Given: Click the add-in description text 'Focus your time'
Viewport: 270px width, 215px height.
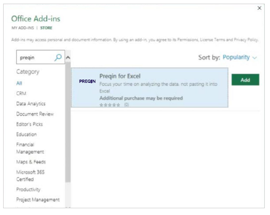Looking at the screenshot, I should click(x=158, y=87).
